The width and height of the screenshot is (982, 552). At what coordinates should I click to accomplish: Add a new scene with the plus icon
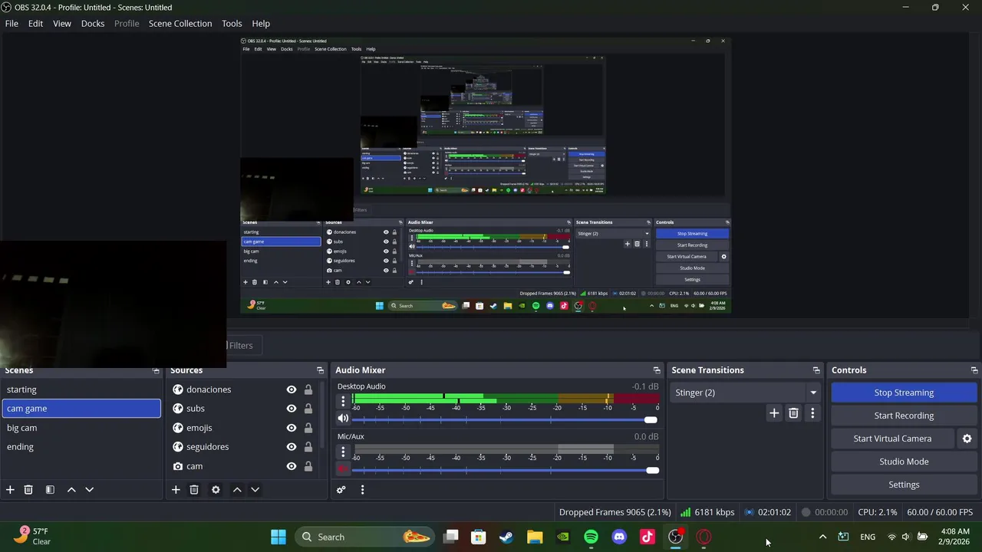(10, 490)
